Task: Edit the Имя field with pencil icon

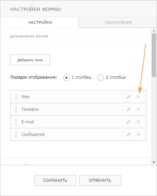Action: click(129, 97)
